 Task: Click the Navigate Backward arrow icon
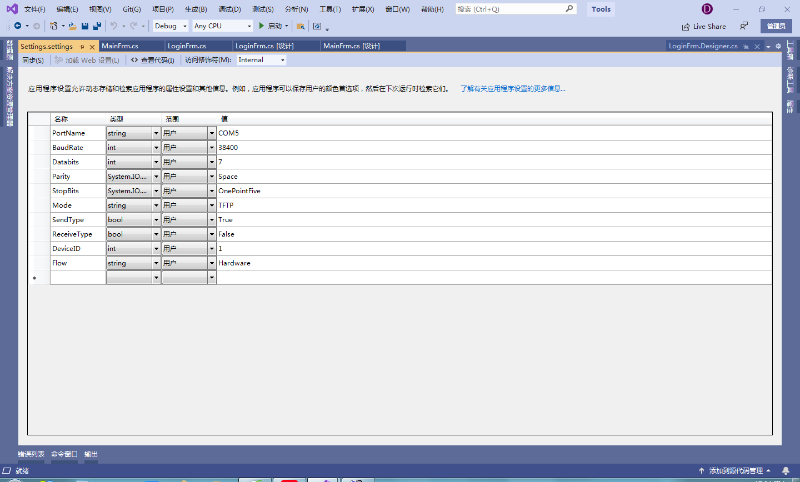[x=18, y=26]
